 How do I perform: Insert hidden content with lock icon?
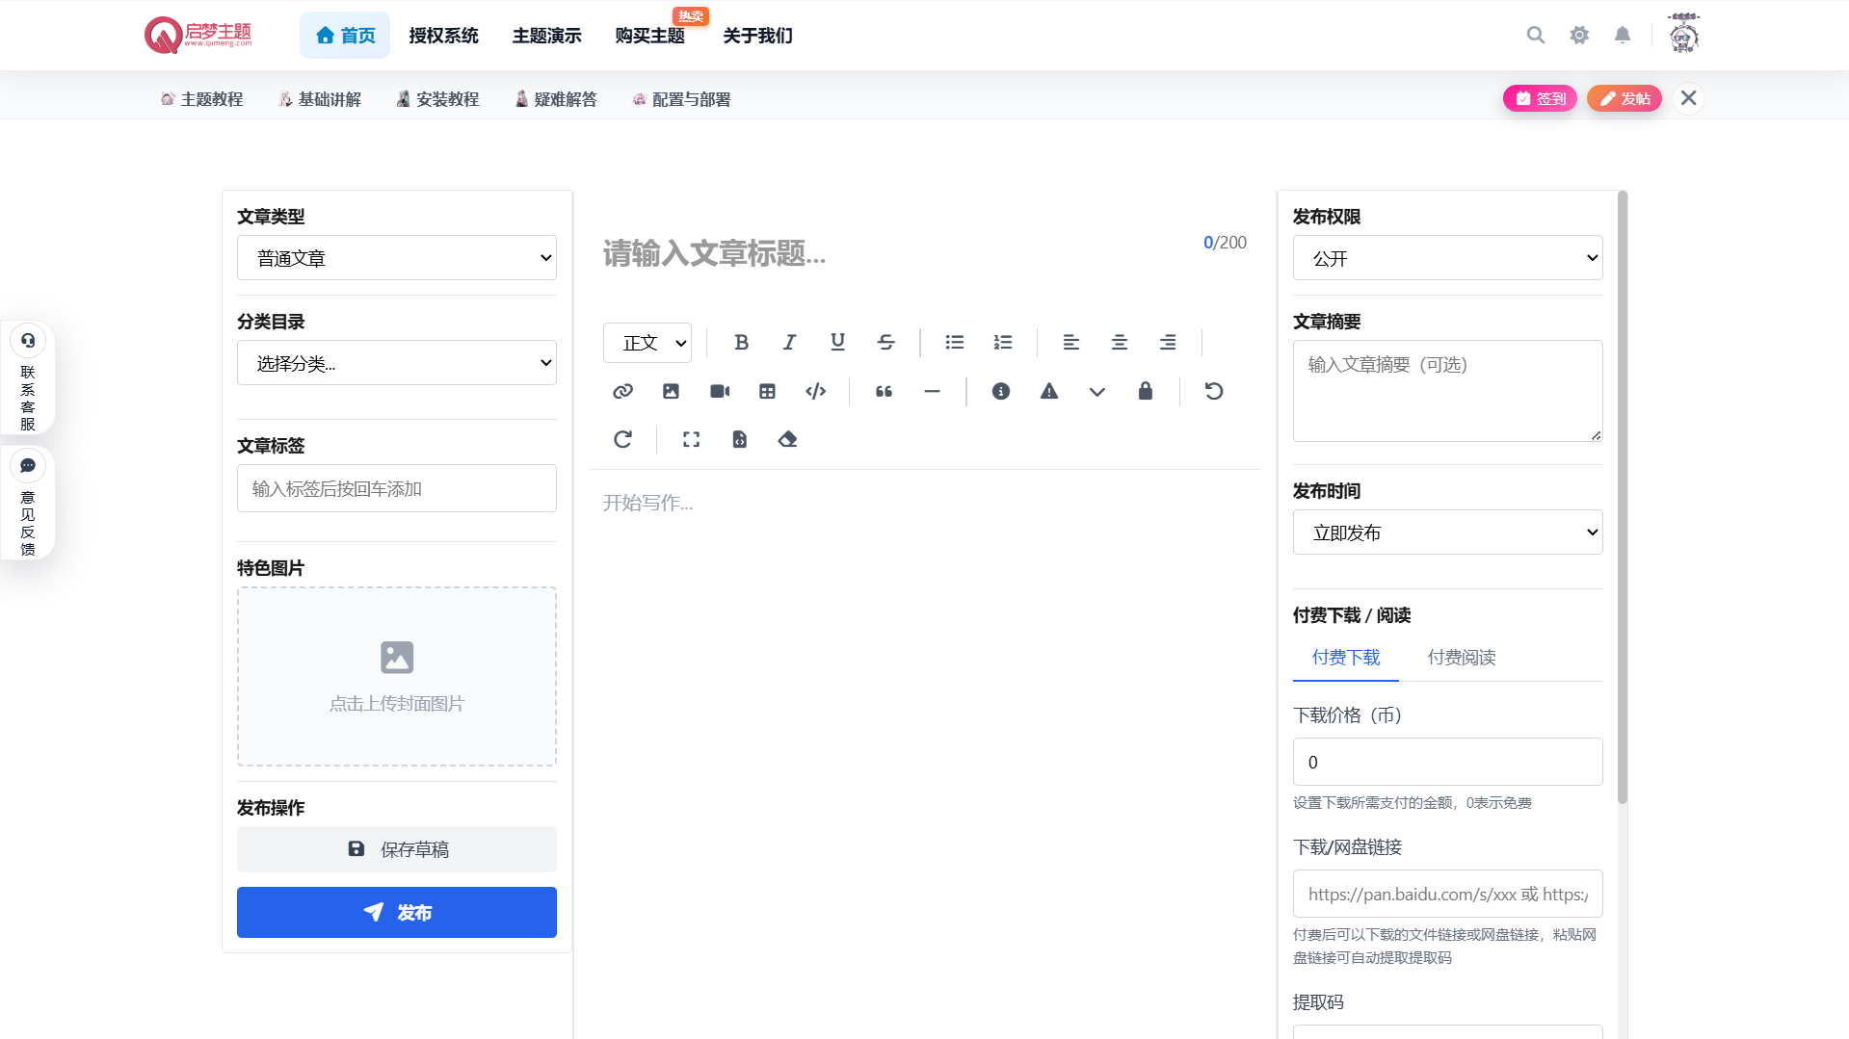(1145, 391)
